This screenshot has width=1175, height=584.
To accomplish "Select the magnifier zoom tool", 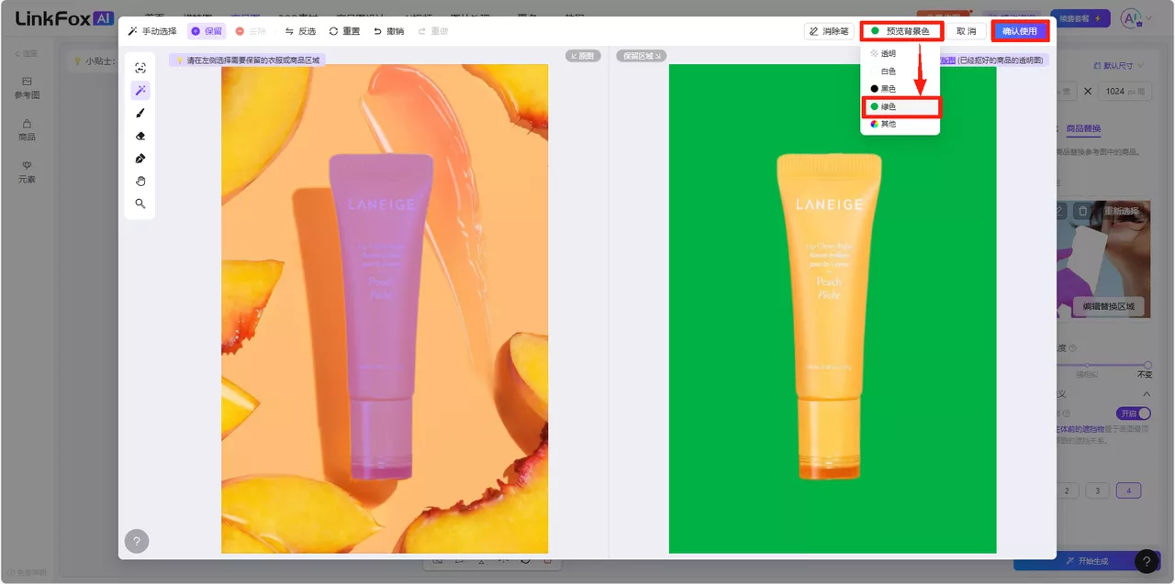I will (x=140, y=204).
